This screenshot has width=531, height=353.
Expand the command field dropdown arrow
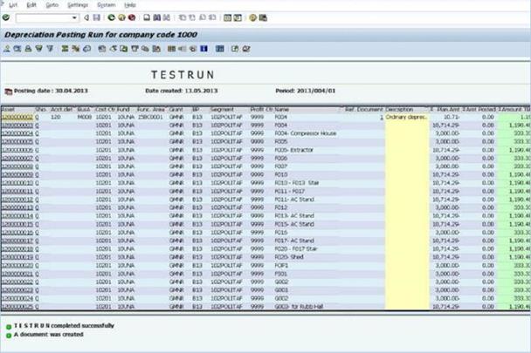click(74, 18)
